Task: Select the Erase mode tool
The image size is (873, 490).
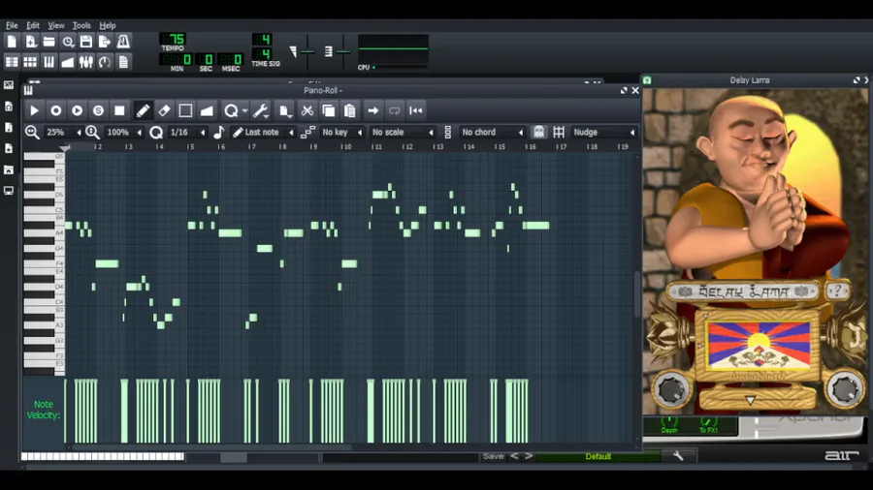Action: pyautogui.click(x=164, y=110)
